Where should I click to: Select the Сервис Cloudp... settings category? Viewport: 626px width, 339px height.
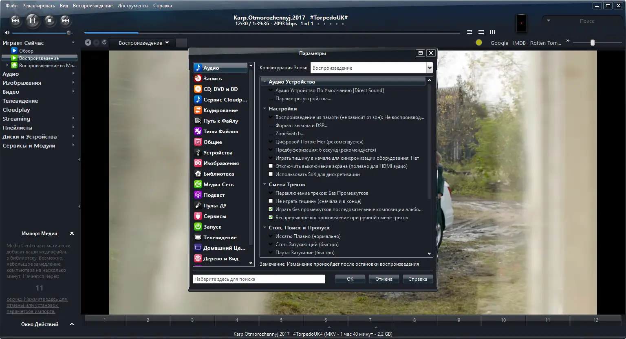point(220,100)
